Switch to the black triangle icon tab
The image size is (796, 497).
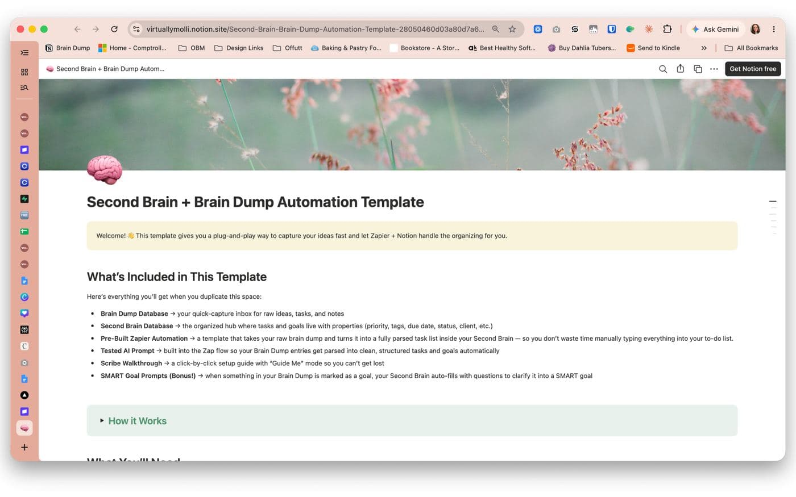(24, 395)
